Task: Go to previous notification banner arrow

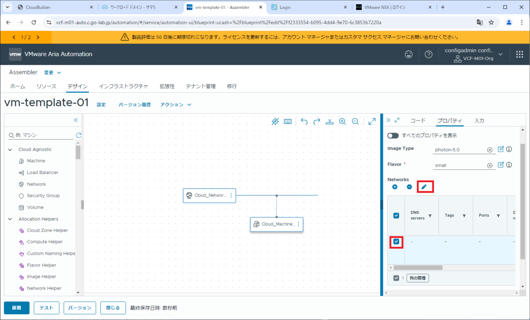Action: click(14, 37)
